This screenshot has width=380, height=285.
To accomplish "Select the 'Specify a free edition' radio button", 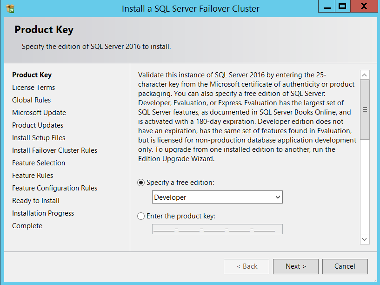I will (141, 183).
